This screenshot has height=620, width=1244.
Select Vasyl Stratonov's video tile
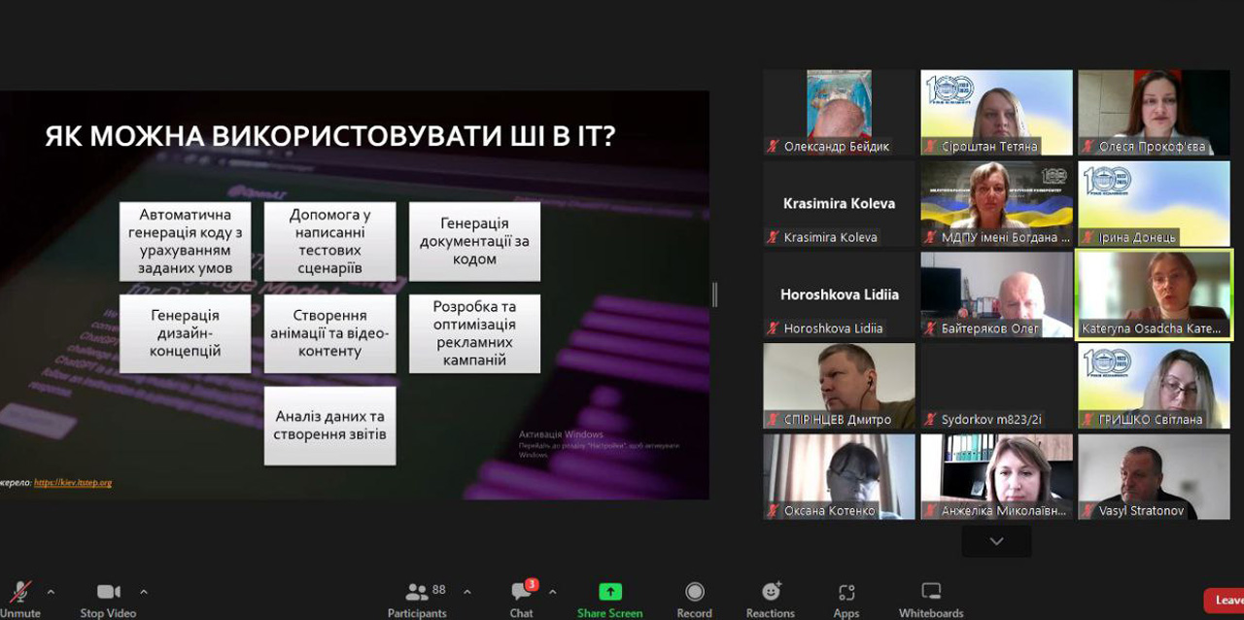coord(1154,476)
